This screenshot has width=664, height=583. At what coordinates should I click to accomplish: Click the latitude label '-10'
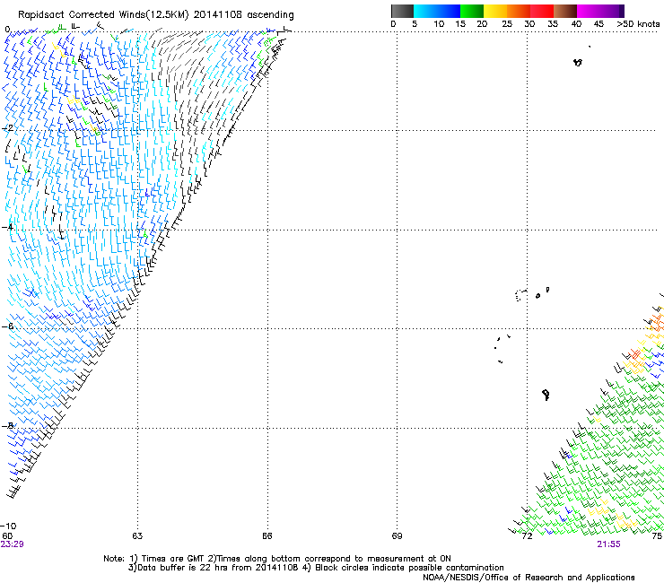point(8,526)
